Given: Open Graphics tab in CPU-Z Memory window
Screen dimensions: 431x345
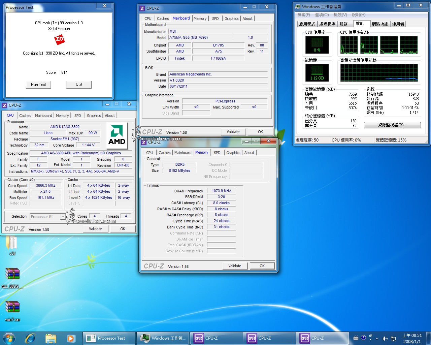Looking at the screenshot, I should (x=233, y=153).
